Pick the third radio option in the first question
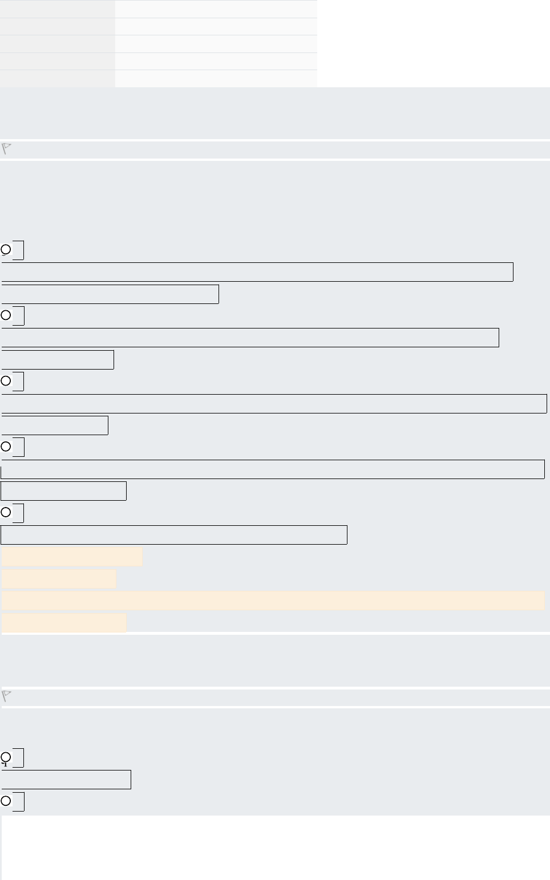This screenshot has height=880, width=550. coord(6,381)
